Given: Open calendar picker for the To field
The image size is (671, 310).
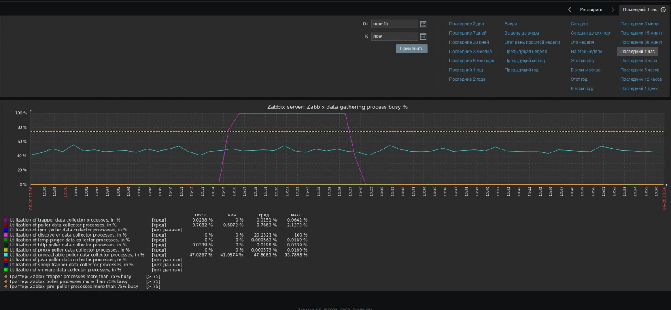Looking at the screenshot, I should (x=423, y=37).
